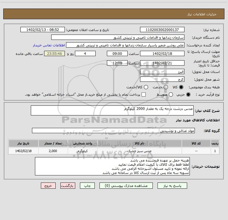The width and height of the screenshot is (228, 220).
Task: Click the تاریخ نیاز column header
Action: tap(23, 143)
